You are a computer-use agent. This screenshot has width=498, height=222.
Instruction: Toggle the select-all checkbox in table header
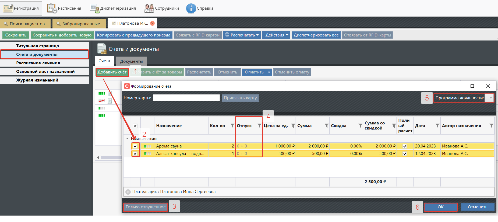click(135, 126)
